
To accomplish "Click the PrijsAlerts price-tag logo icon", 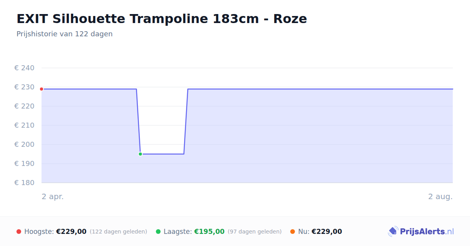I will [x=393, y=232].
